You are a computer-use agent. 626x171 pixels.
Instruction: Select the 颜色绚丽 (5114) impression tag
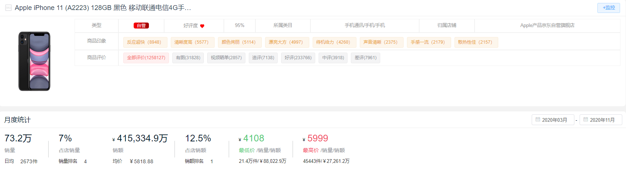click(x=239, y=42)
